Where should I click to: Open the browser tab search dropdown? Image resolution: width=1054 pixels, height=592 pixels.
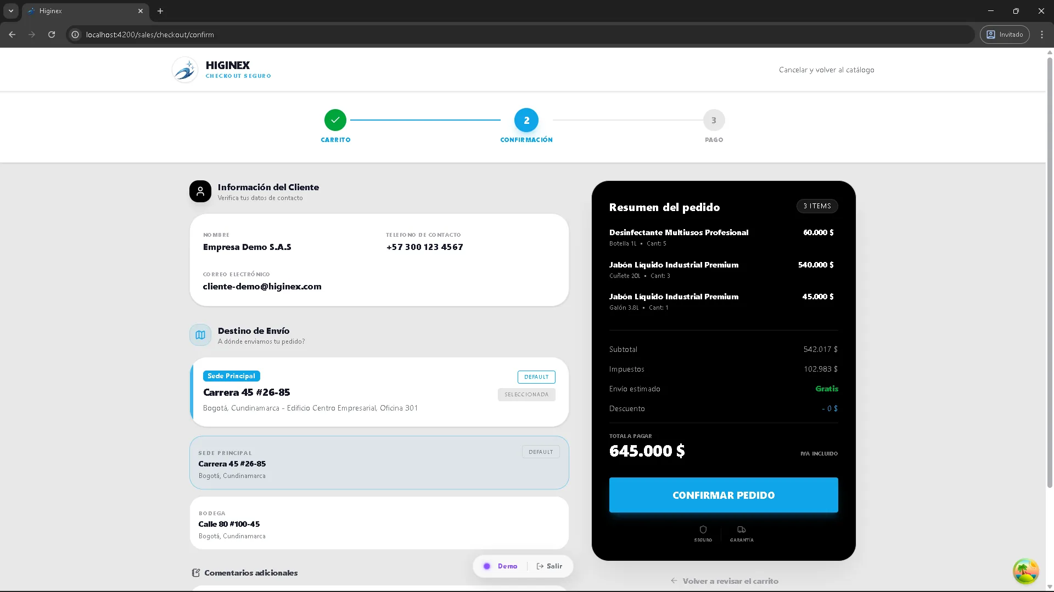(x=11, y=11)
